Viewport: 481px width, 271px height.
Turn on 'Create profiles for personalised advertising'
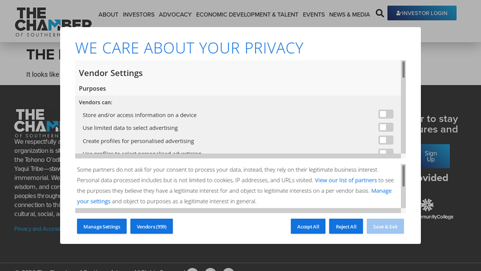click(x=385, y=140)
